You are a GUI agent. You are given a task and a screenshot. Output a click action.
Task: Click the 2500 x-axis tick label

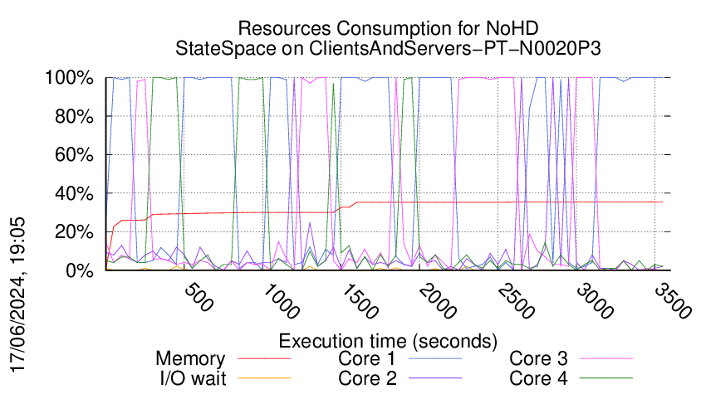(x=516, y=301)
